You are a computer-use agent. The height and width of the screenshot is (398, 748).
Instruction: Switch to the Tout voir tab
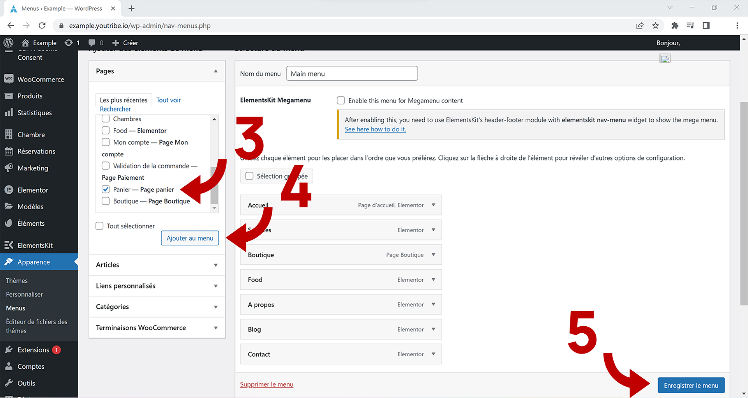[x=168, y=100]
